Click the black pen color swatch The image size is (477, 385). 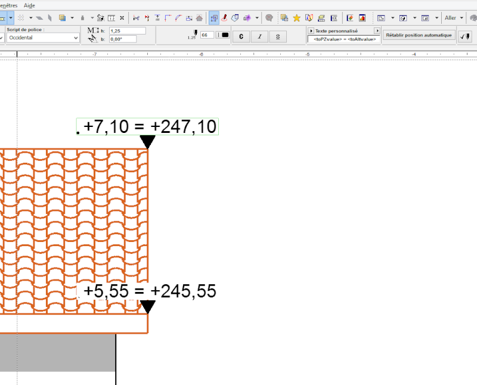(x=225, y=35)
